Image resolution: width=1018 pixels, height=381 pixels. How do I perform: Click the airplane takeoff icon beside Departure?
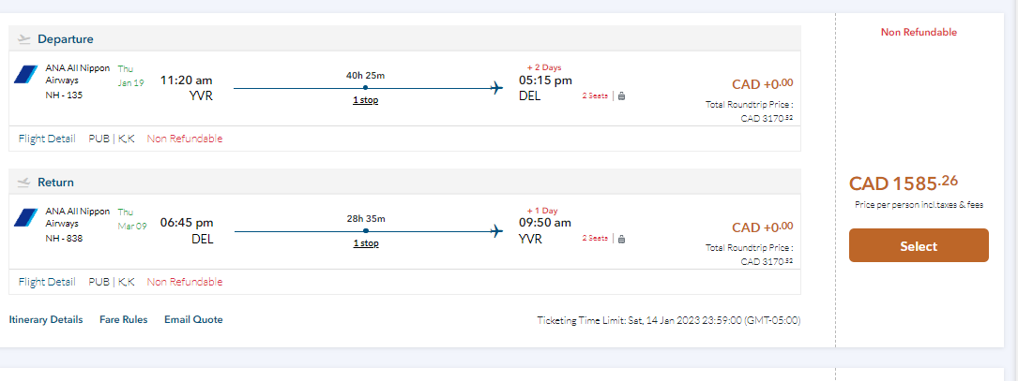point(24,39)
